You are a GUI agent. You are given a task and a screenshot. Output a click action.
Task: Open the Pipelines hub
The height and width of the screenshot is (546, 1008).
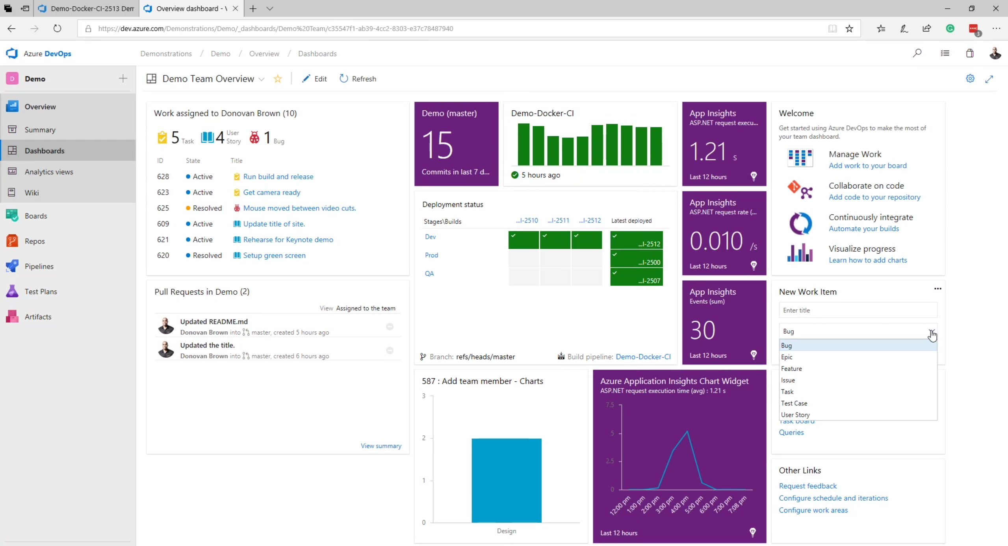[x=68, y=266]
